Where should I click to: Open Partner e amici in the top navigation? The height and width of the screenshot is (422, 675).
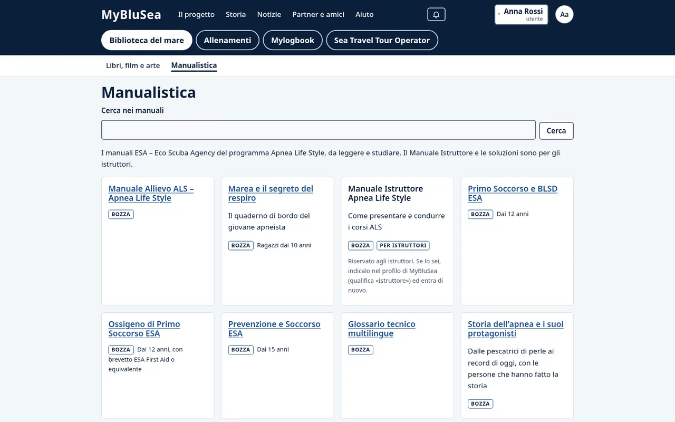(x=319, y=15)
